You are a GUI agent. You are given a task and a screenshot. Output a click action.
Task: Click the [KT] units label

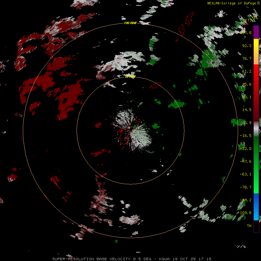pos(248,20)
